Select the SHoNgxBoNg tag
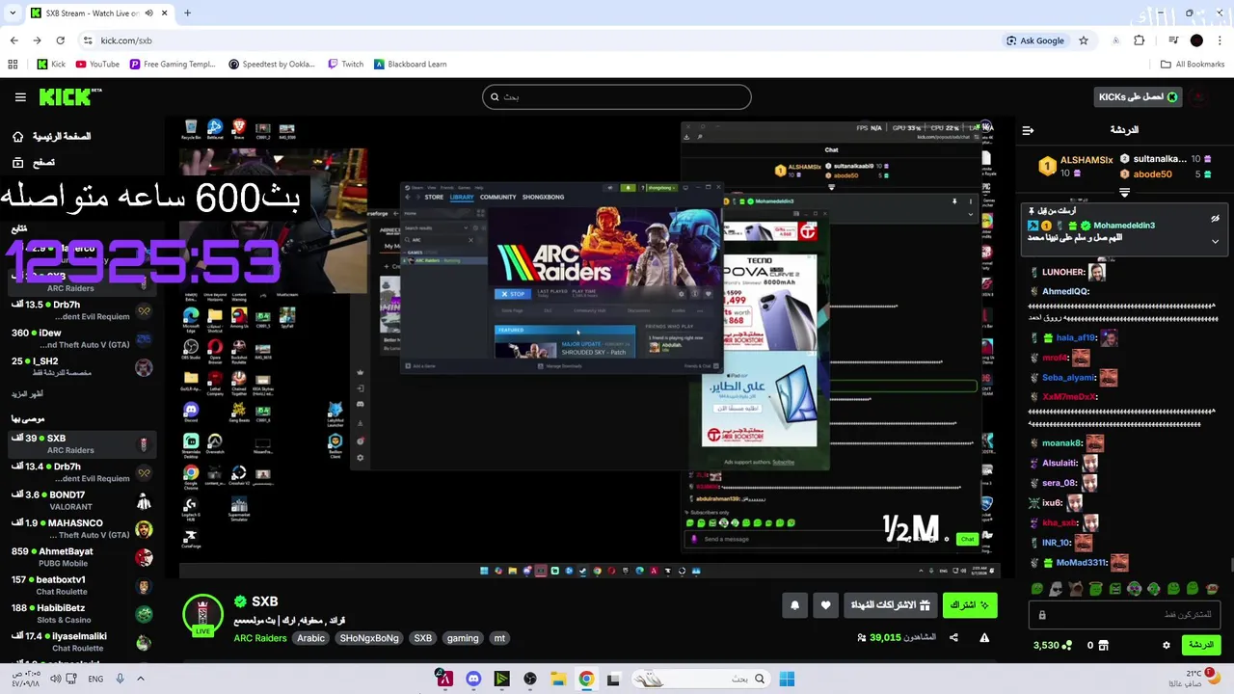1234x694 pixels. 369,638
